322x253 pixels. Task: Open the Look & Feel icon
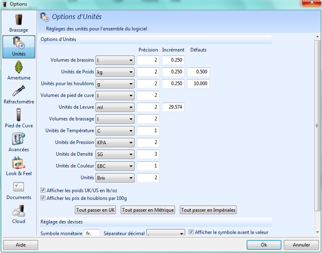(19, 163)
